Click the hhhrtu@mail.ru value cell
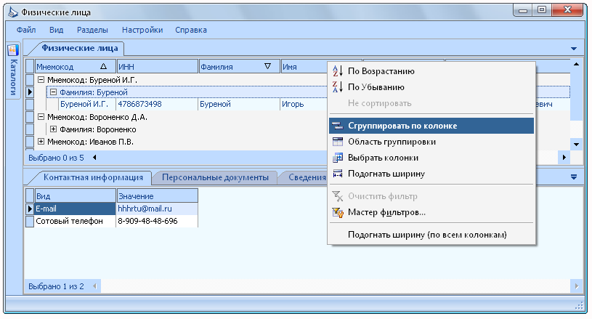Screen dimensions: 592x319 click(157, 209)
